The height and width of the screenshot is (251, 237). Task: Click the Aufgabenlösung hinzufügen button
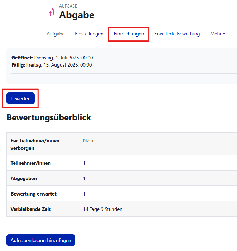tap(41, 240)
